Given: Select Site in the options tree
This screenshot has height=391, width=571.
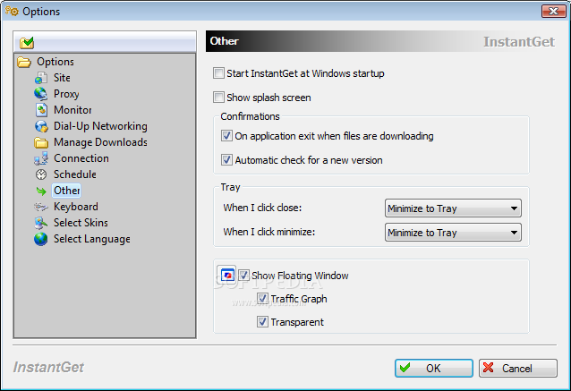Looking at the screenshot, I should [62, 78].
